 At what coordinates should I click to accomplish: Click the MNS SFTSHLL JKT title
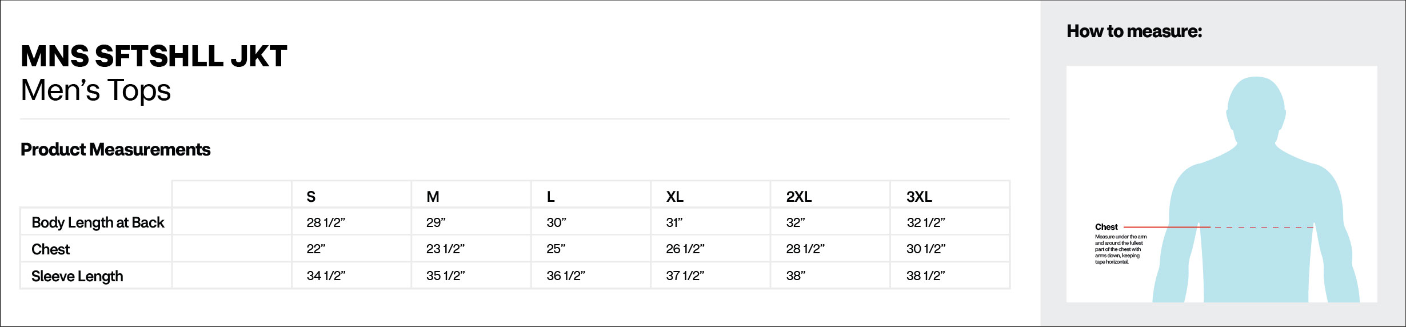click(154, 57)
